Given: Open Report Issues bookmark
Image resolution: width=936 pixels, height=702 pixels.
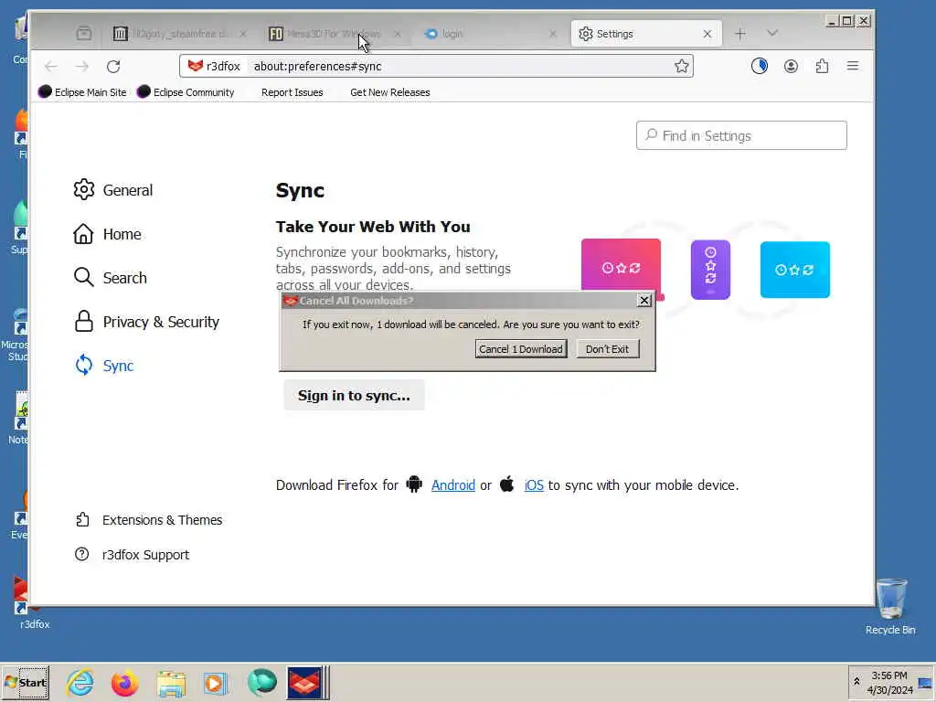Looking at the screenshot, I should [x=292, y=92].
